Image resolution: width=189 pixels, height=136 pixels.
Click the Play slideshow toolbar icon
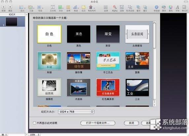[10, 7]
